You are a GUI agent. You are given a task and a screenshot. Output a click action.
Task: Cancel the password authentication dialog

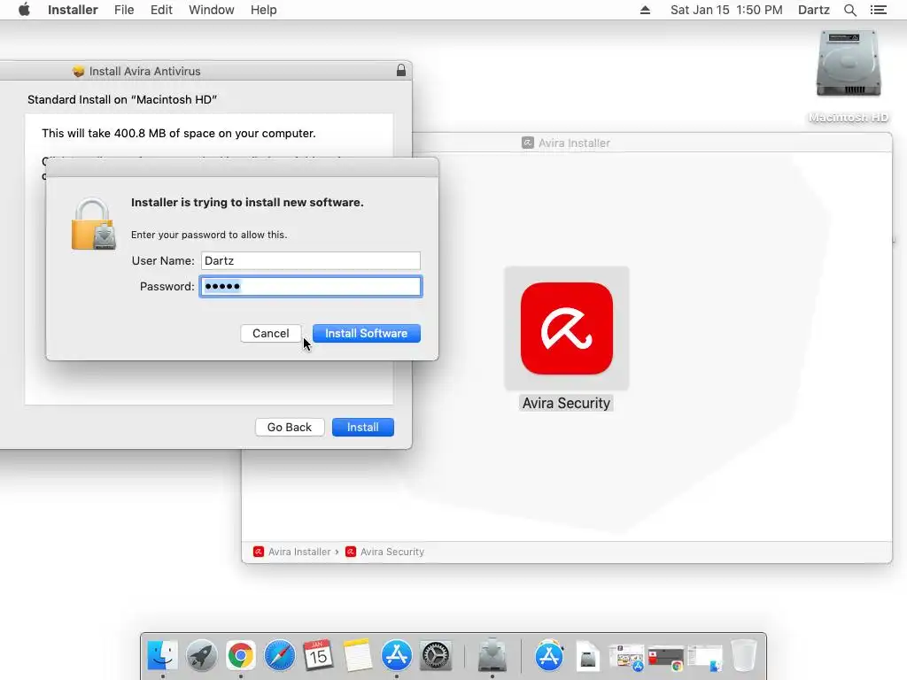pos(271,333)
